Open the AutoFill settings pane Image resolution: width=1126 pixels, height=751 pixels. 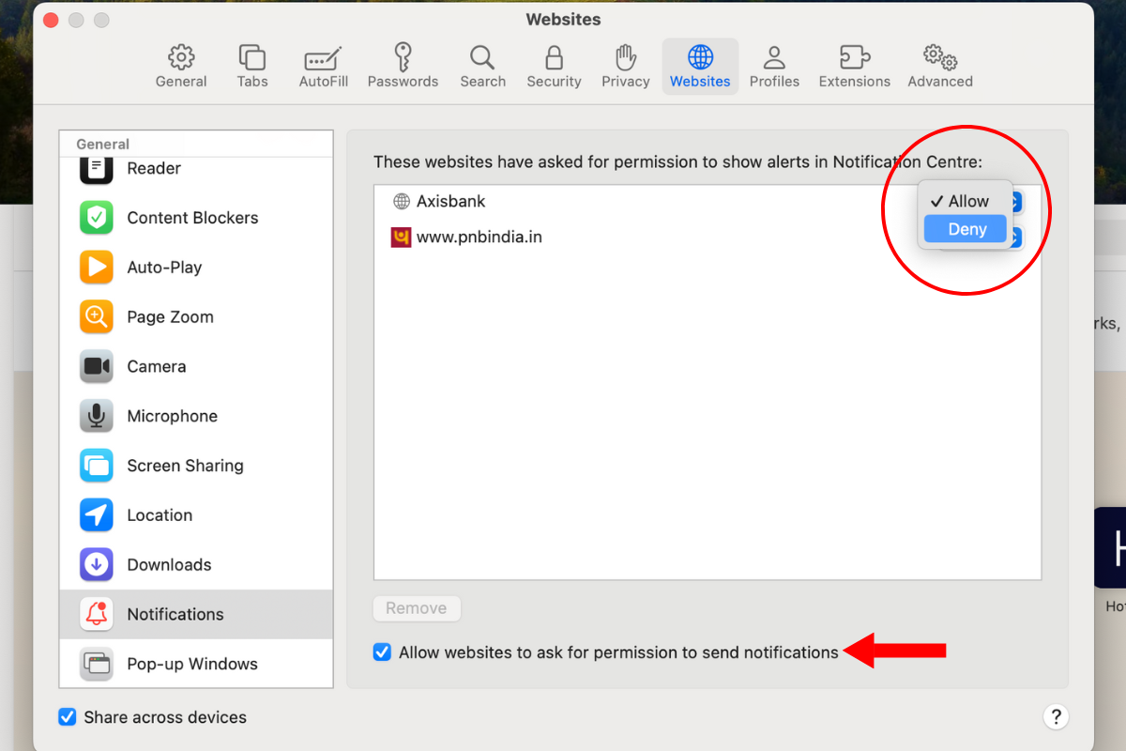click(324, 66)
